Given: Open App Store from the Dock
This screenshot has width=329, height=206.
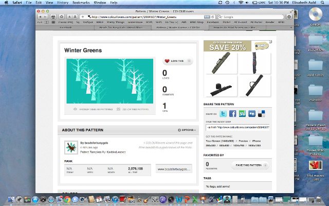Looking at the screenshot, I should 35,199.
